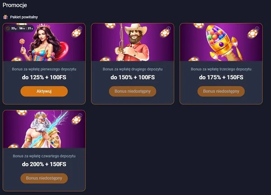
Task: Click the "do 125% + 100FS" offer text
Action: [x=44, y=77]
